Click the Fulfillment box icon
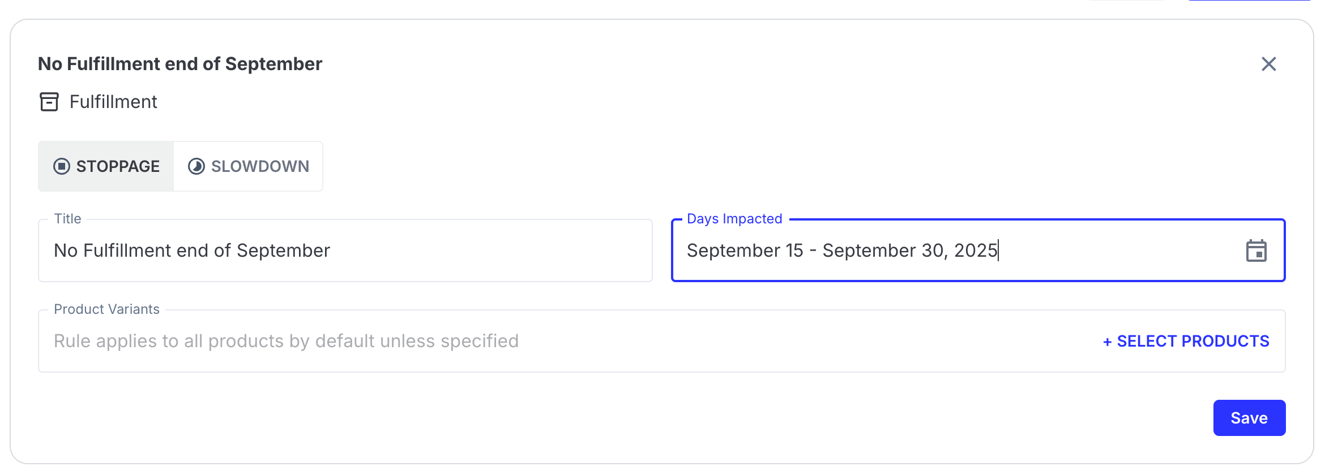 point(49,102)
